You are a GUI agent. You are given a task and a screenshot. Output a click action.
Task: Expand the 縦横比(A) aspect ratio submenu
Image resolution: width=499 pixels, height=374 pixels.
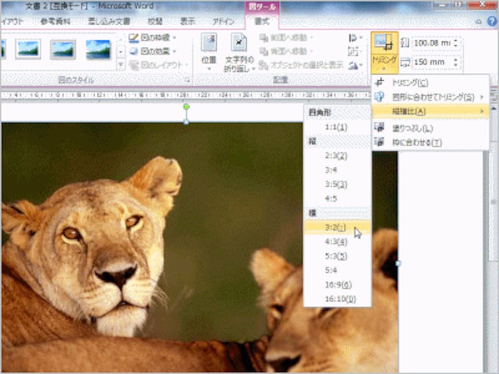click(x=430, y=112)
